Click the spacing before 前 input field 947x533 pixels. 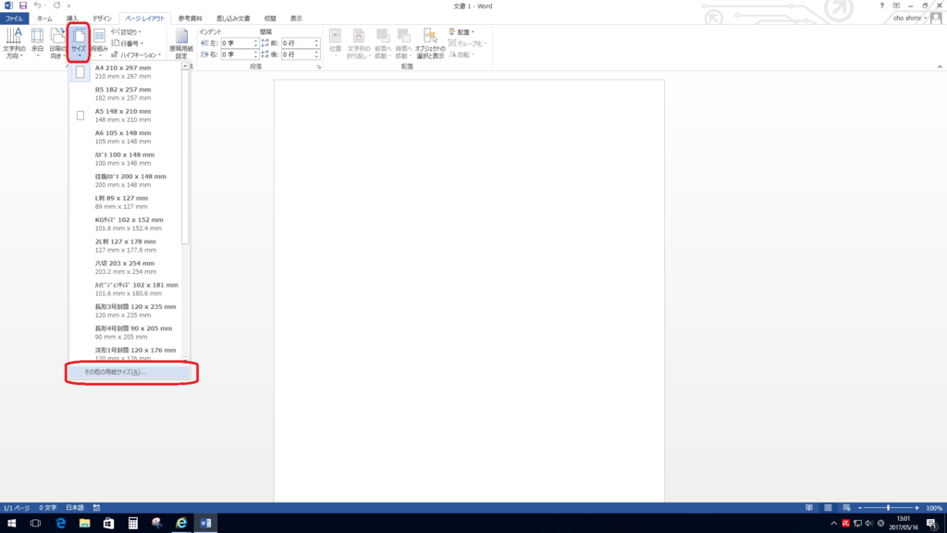click(297, 43)
